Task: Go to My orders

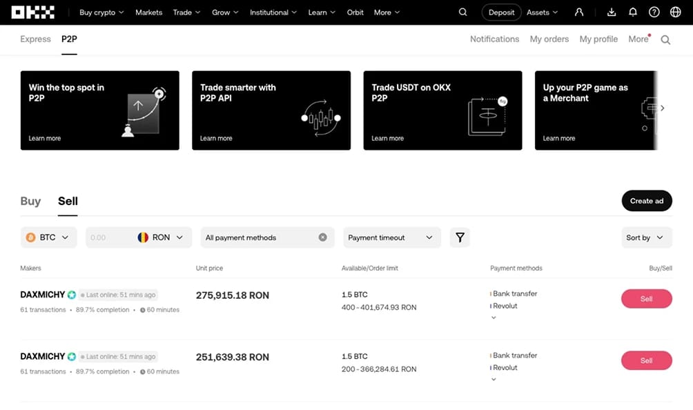Action: point(549,39)
